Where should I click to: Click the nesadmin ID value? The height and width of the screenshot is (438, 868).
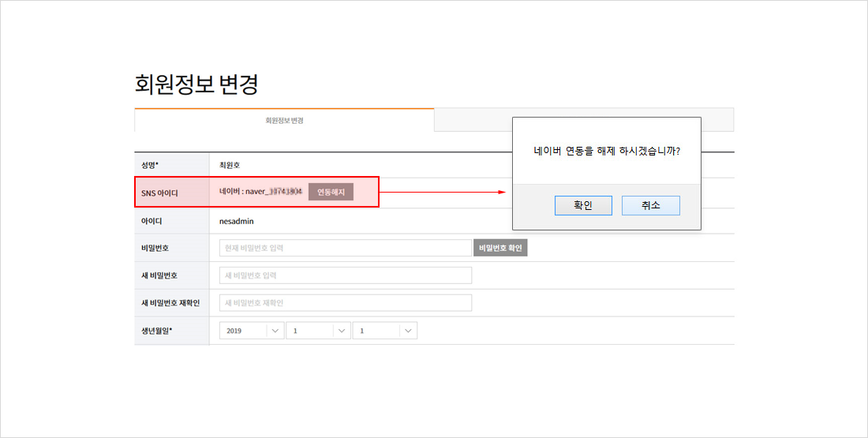[237, 222]
